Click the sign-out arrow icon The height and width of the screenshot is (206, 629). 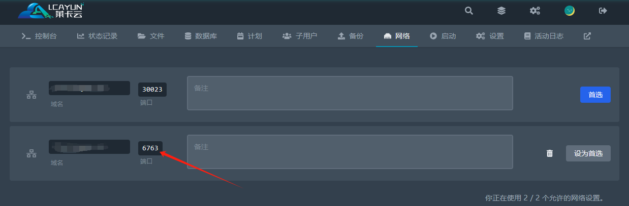pyautogui.click(x=603, y=11)
